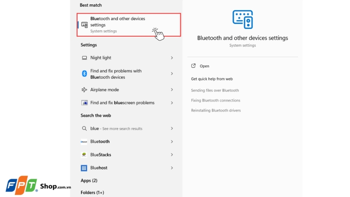The width and height of the screenshot is (350, 197).
Task: Open Bluetooth and other devices settings best match
Action: pos(129,25)
